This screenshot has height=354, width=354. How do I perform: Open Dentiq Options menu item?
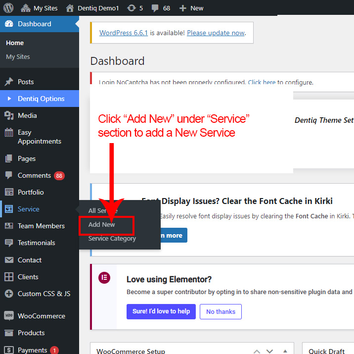(41, 99)
